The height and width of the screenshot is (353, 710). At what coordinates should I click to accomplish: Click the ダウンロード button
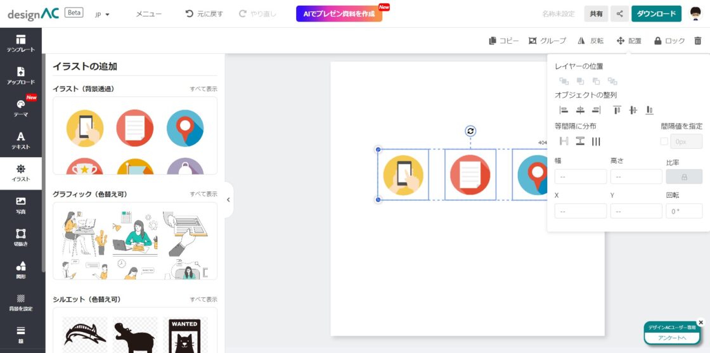pos(656,14)
